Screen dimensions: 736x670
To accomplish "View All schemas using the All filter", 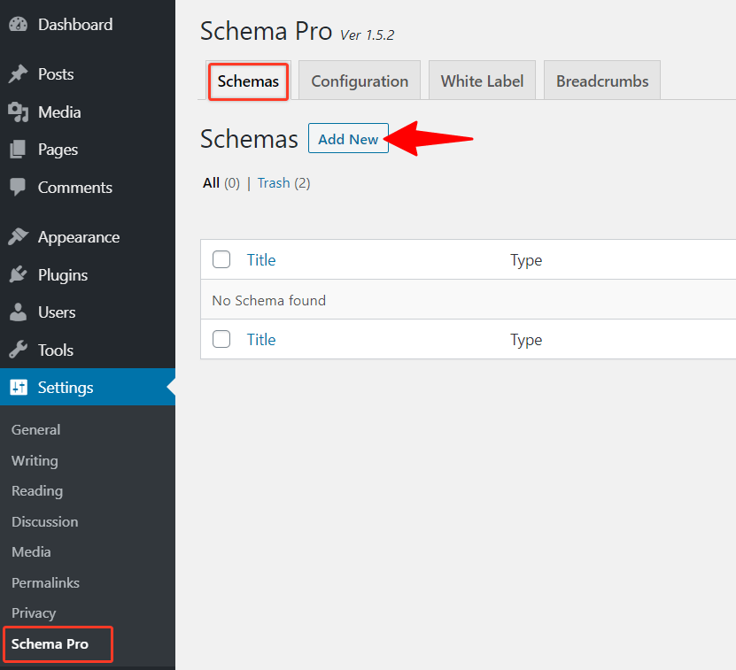I will pos(211,182).
